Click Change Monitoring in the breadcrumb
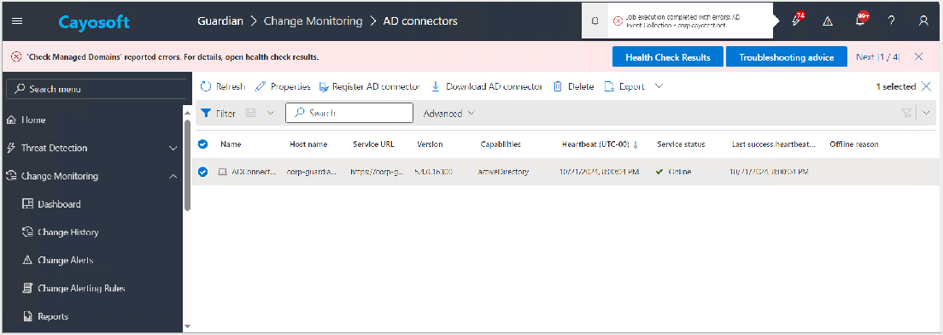This screenshot has height=335, width=943. (x=313, y=21)
